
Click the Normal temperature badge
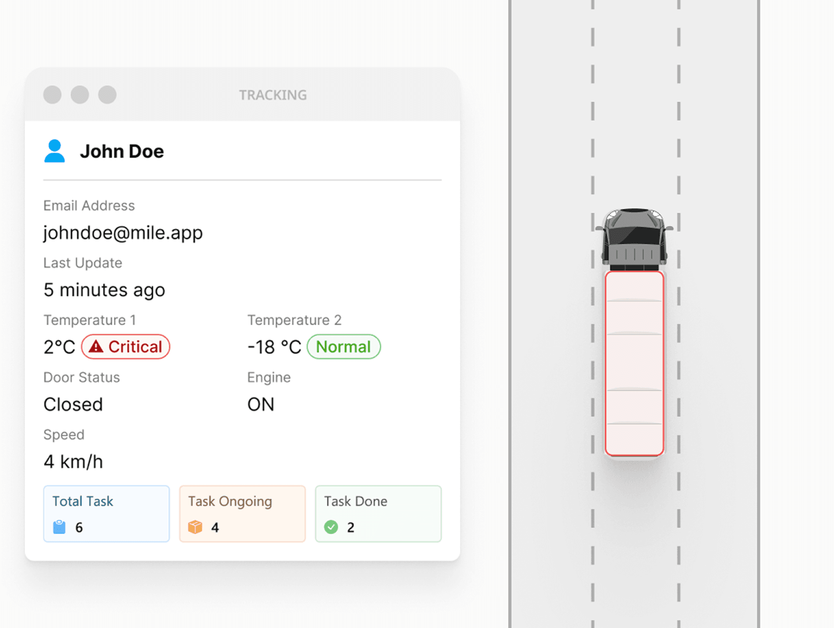pyautogui.click(x=344, y=347)
